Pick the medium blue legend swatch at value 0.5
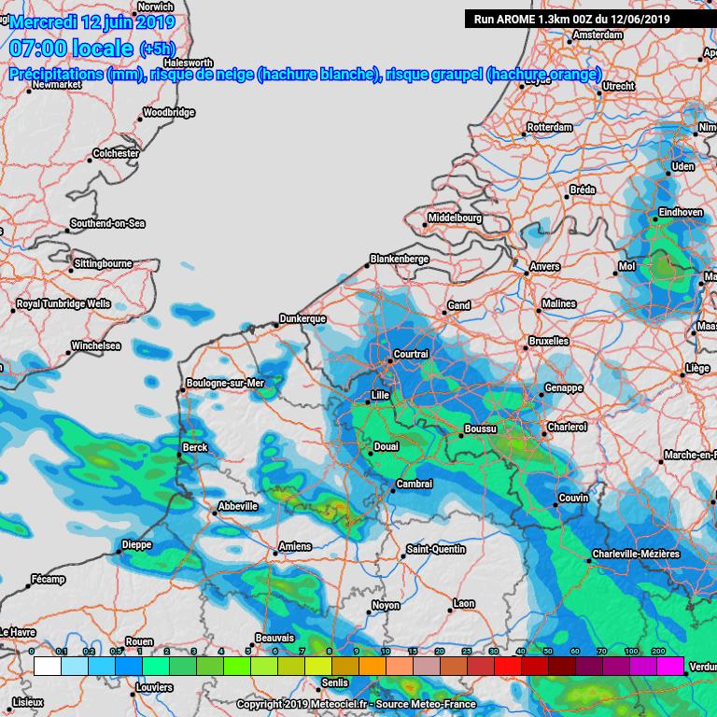717x717 pixels. click(129, 667)
